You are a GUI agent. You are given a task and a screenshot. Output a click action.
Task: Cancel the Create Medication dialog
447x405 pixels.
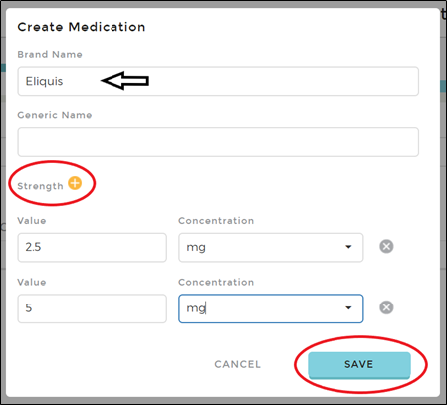pos(238,364)
